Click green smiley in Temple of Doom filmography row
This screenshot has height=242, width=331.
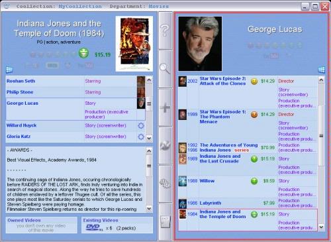254,214
